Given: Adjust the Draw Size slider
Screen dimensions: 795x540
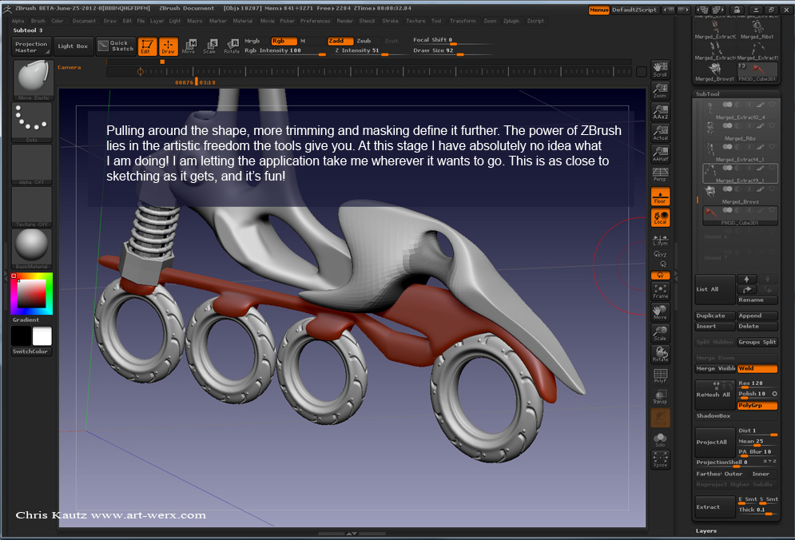Looking at the screenshot, I should pyautogui.click(x=451, y=50).
